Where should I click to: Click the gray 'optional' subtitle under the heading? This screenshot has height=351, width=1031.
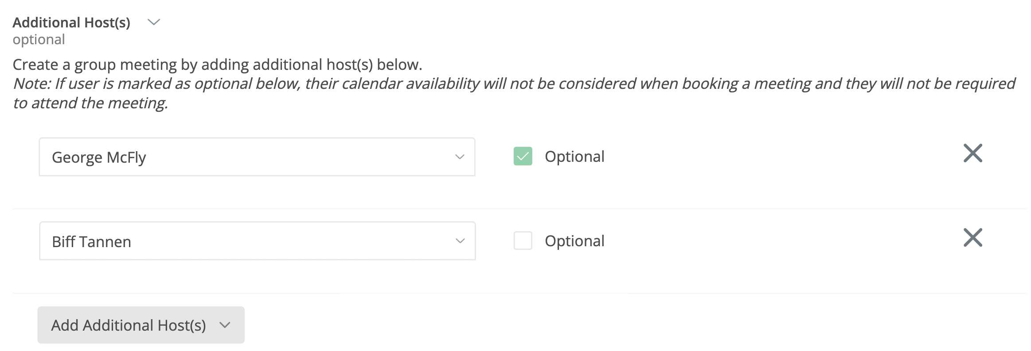pos(39,40)
